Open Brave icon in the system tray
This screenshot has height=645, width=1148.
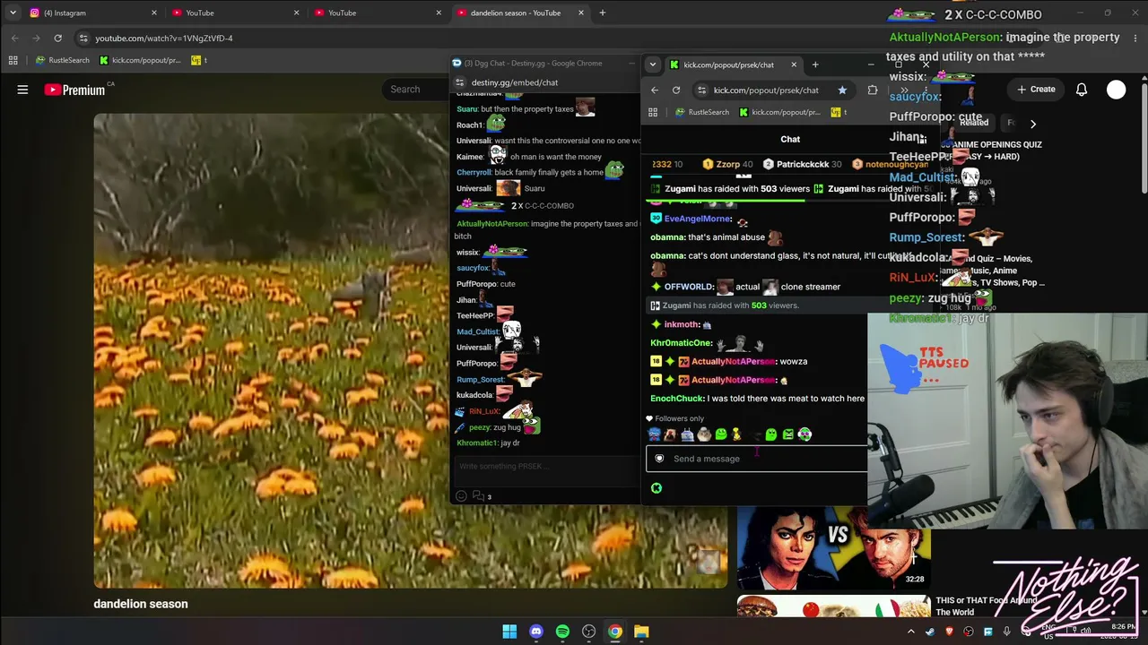[949, 632]
